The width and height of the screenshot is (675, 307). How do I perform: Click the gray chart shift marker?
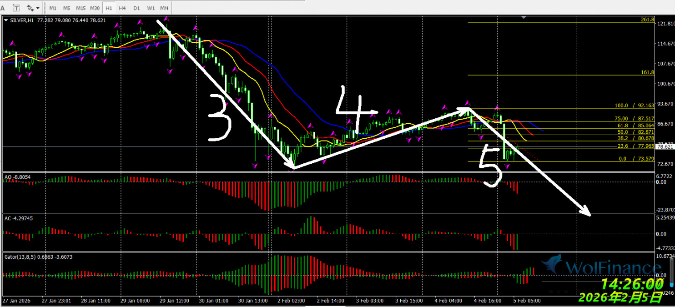click(524, 17)
